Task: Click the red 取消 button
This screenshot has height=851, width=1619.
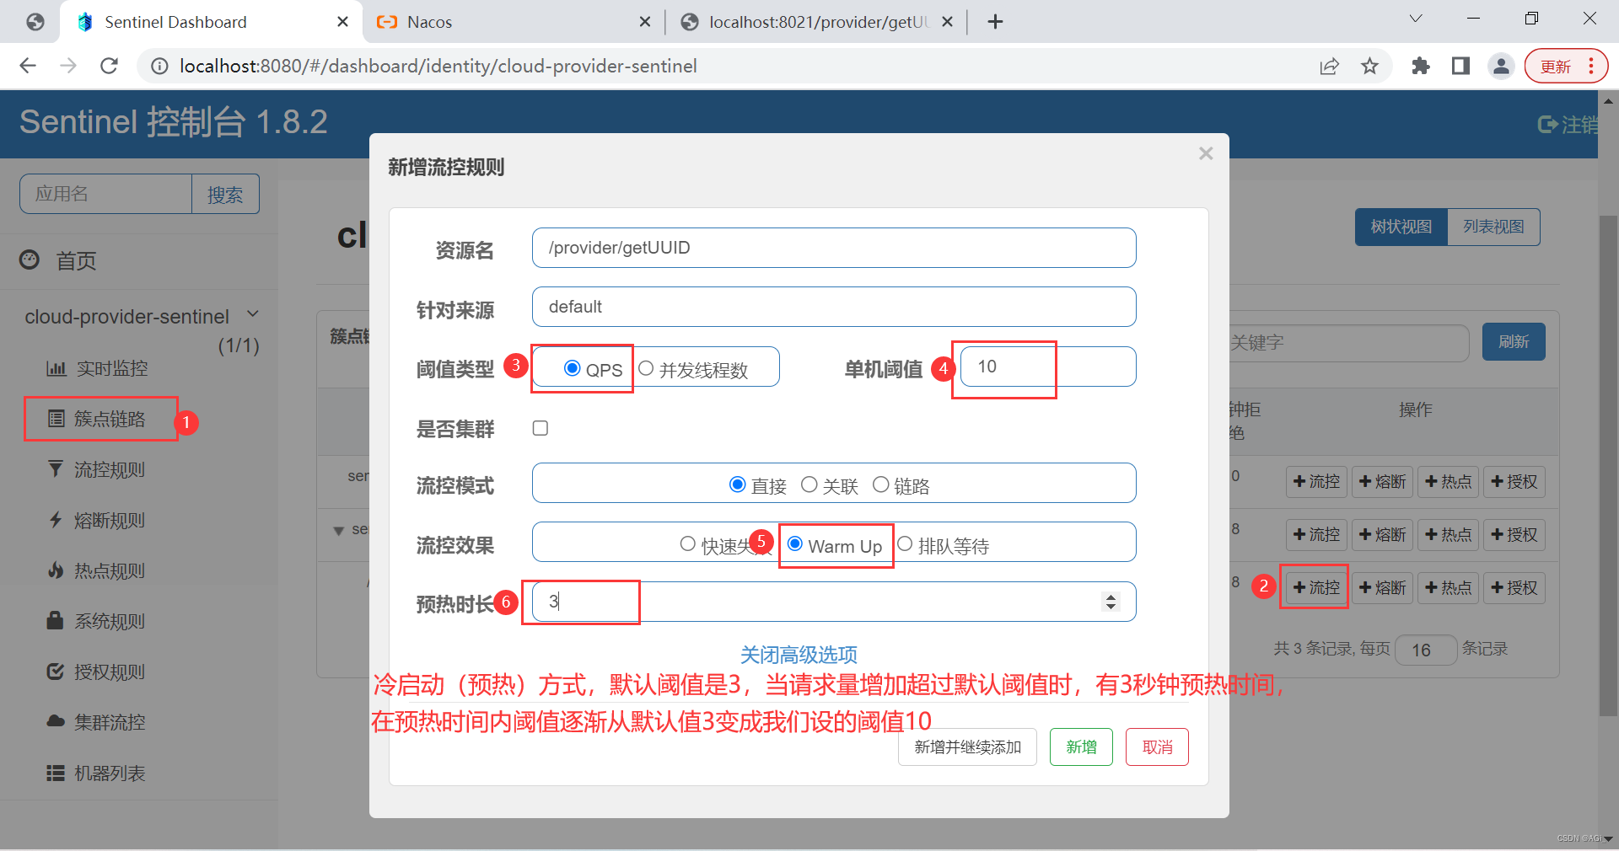Action: pos(1157,747)
